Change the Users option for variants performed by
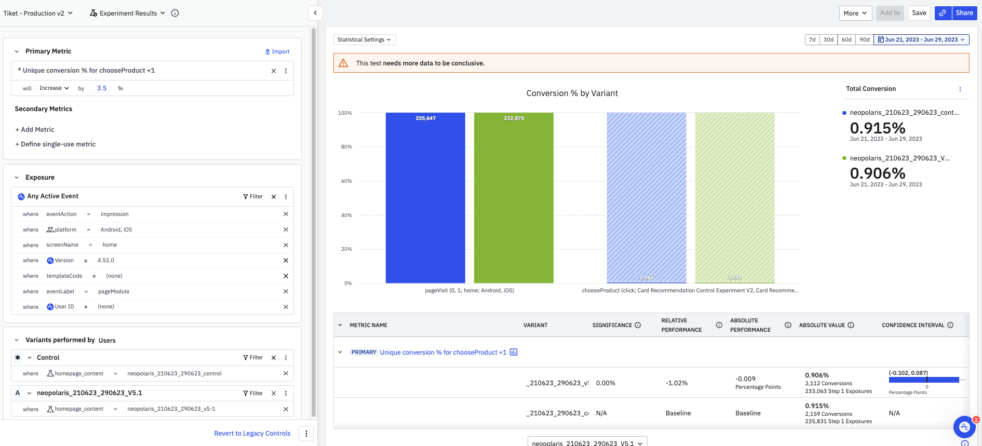Image resolution: width=982 pixels, height=446 pixels. tap(107, 341)
